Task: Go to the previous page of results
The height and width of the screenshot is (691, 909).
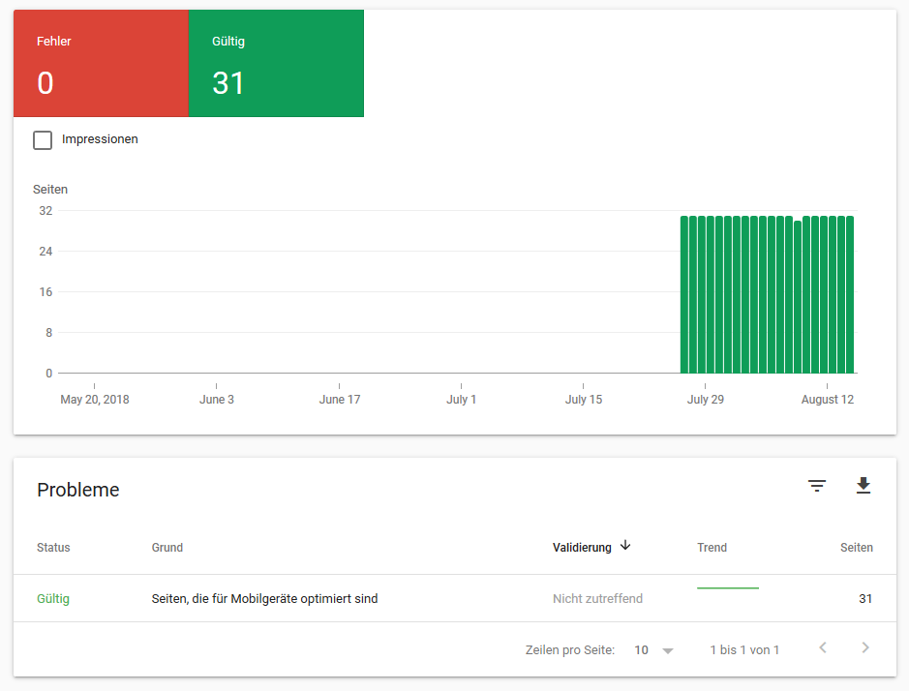Action: coord(823,647)
